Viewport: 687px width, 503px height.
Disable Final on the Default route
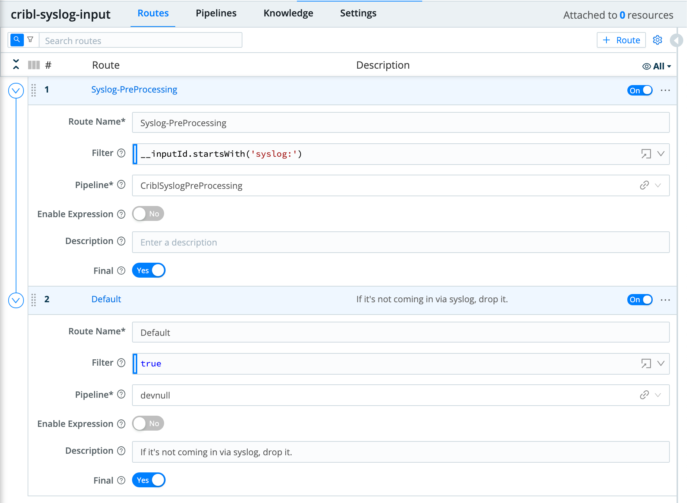click(148, 480)
